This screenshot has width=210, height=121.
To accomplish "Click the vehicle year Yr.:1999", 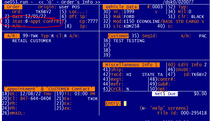I will click(124, 12).
